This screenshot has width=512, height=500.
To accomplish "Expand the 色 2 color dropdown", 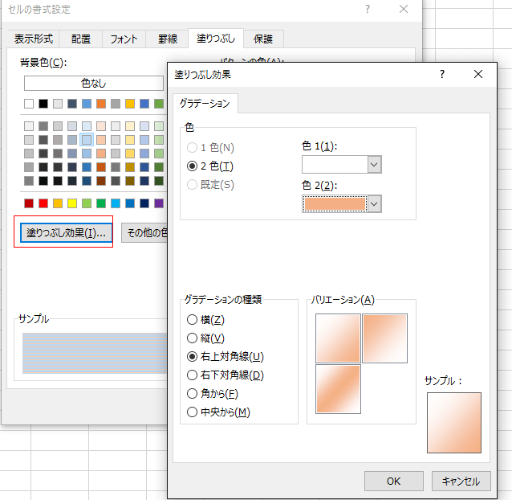I will point(373,204).
